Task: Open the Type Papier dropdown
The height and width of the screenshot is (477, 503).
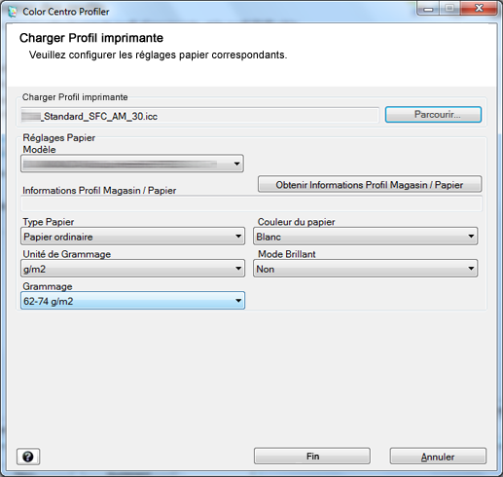Action: (x=132, y=237)
